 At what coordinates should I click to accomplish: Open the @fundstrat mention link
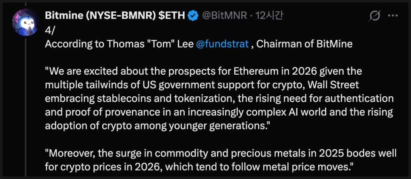tap(222, 44)
